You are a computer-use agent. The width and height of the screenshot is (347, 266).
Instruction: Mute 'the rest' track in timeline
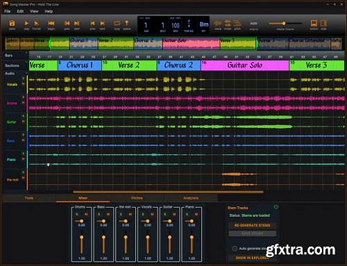click(x=23, y=178)
